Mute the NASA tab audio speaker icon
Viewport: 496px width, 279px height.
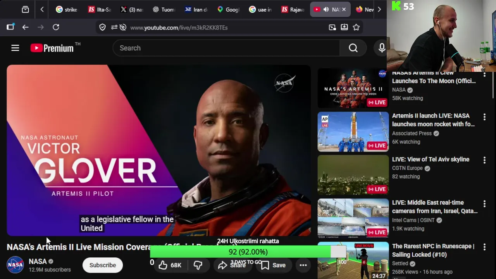tap(326, 9)
